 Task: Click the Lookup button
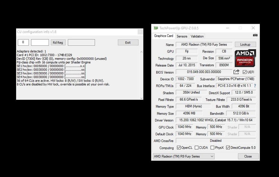click(245, 44)
